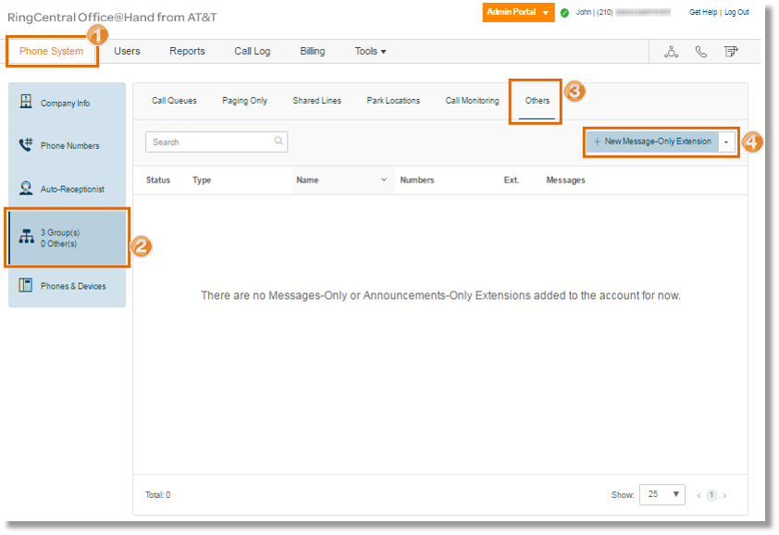Select Phone Numbers in the sidebar
The image size is (779, 535).
click(x=68, y=145)
